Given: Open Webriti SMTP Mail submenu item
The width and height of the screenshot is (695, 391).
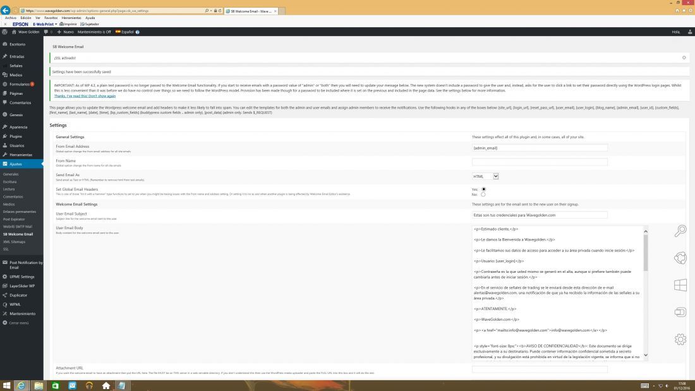Looking at the screenshot, I should [17, 227].
